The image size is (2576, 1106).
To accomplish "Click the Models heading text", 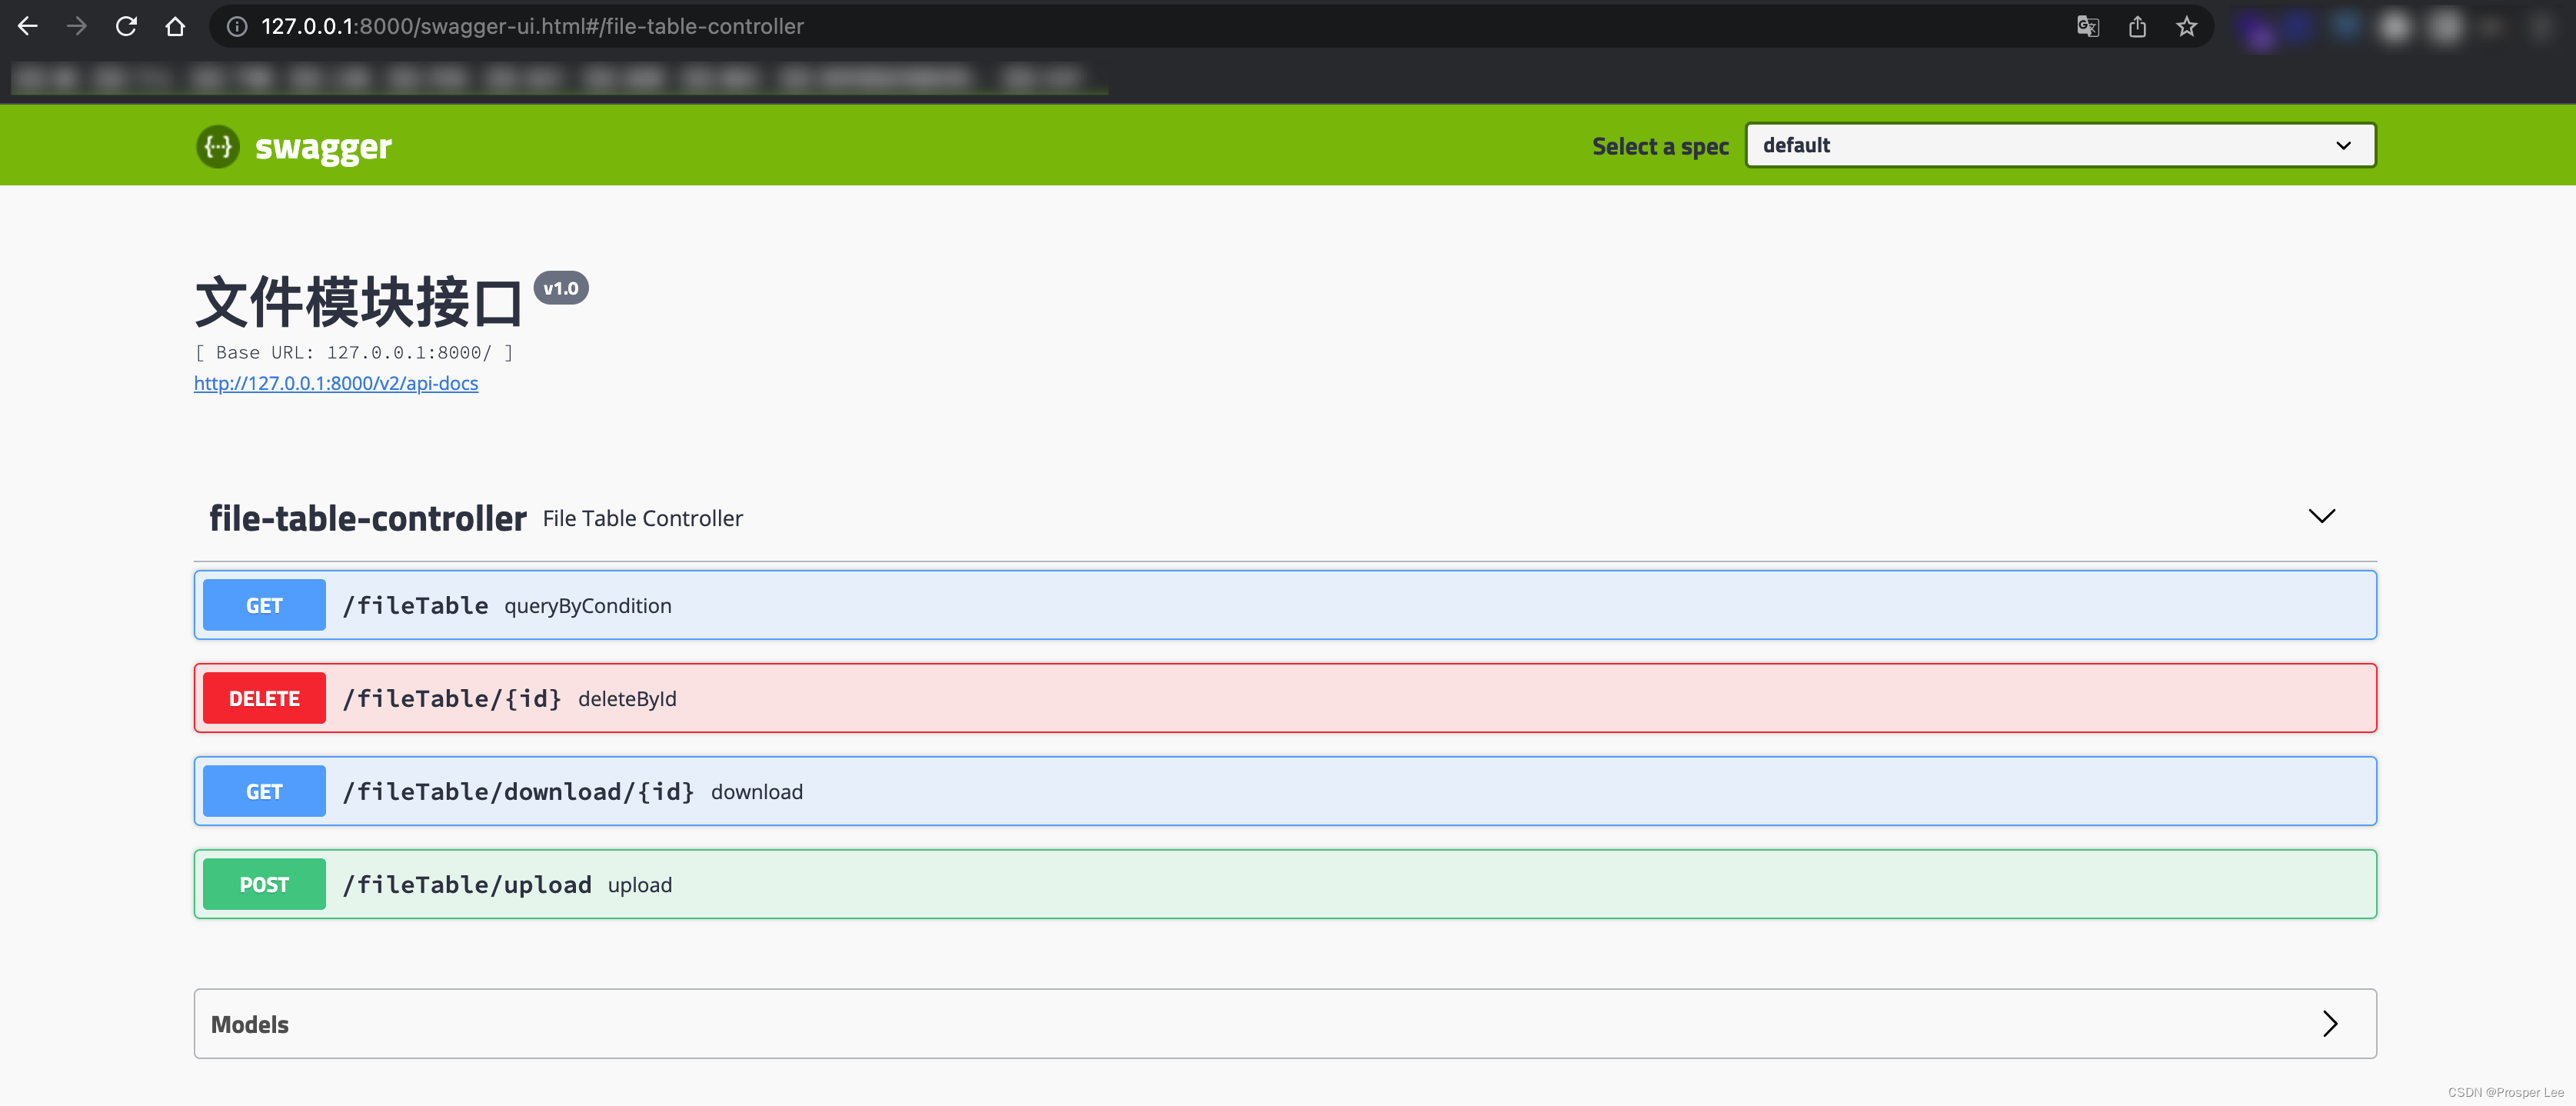I will [x=250, y=1024].
